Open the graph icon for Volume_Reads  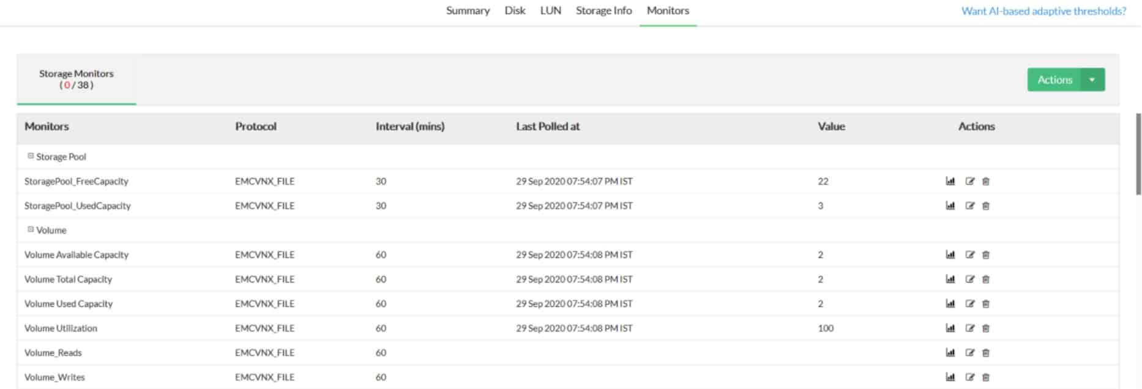point(949,352)
